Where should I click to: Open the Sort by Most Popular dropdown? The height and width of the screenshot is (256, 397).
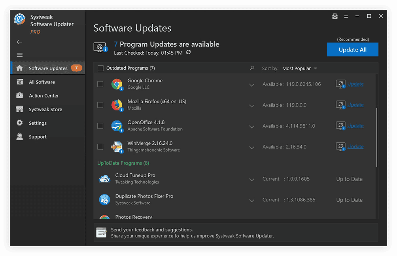pos(299,68)
